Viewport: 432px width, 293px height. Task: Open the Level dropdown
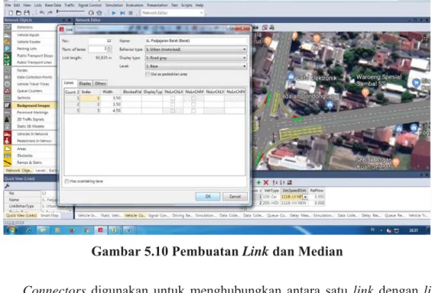click(x=196, y=66)
